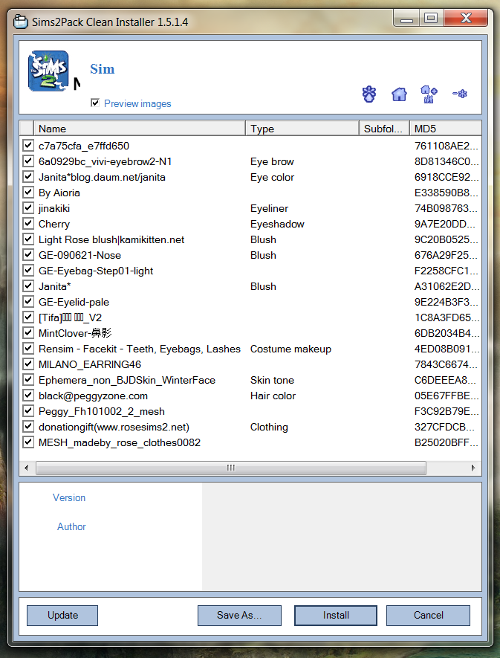Viewport: 500px width, 658px height.
Task: Click the title bar application icon
Action: tap(21, 22)
